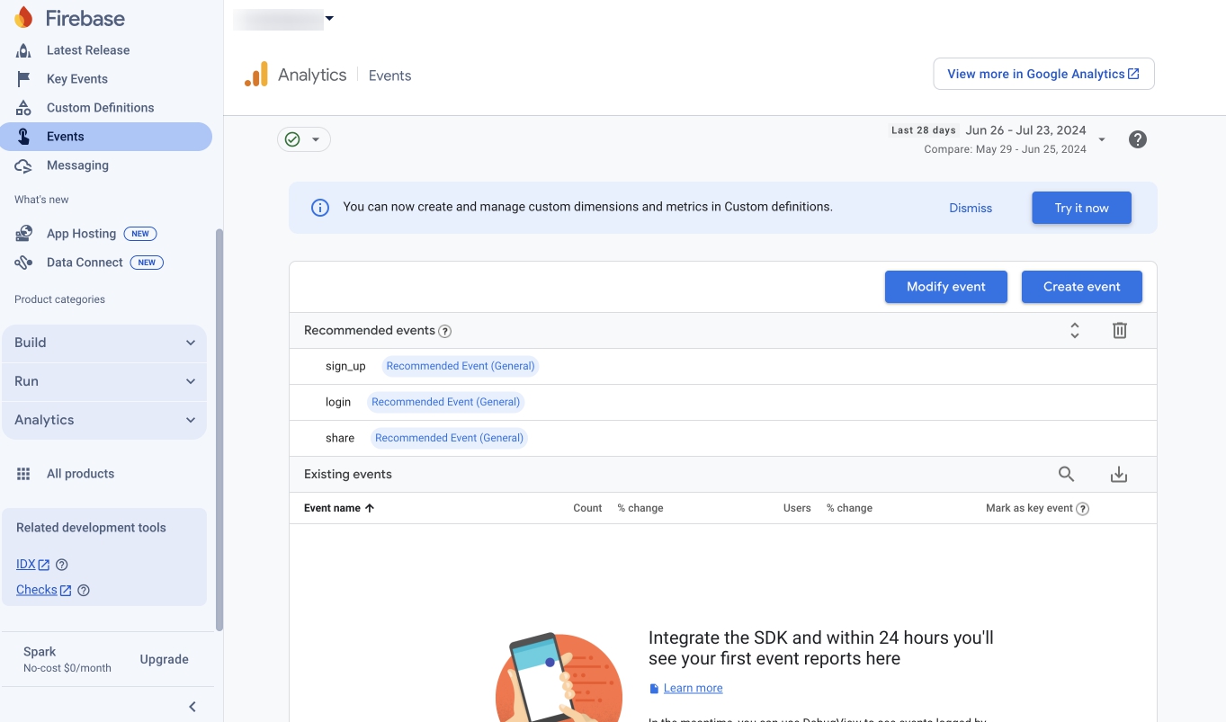The height and width of the screenshot is (722, 1226).
Task: Download existing events data
Action: coord(1119,474)
